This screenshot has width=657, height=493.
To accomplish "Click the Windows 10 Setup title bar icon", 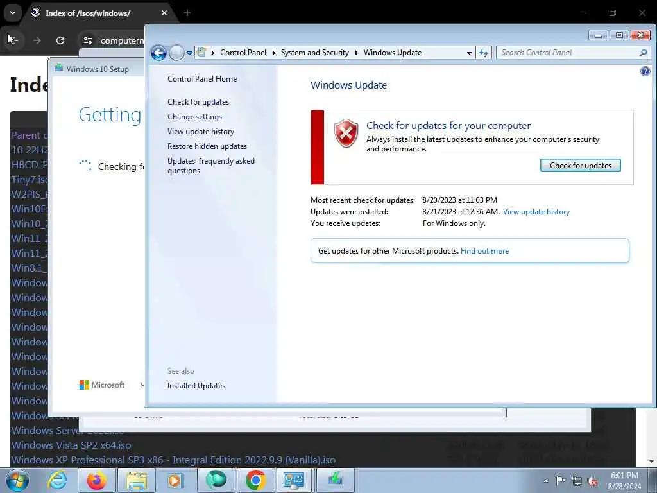I will coord(58,68).
